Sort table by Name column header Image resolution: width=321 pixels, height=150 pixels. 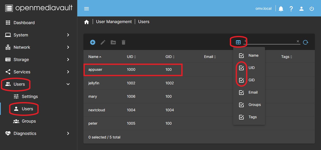(93, 57)
